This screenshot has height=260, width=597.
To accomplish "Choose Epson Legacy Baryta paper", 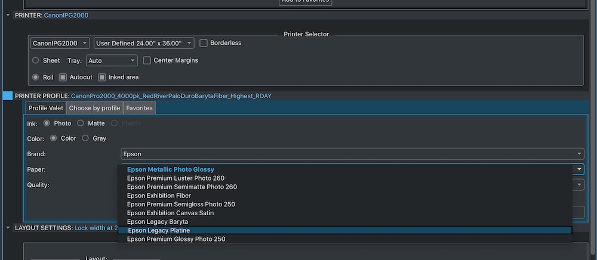I will click(344, 222).
